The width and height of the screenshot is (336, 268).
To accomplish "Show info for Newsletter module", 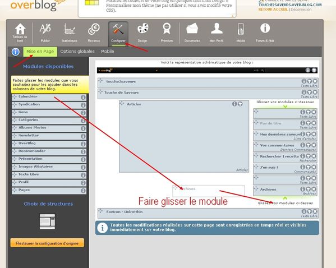I will (83, 136).
